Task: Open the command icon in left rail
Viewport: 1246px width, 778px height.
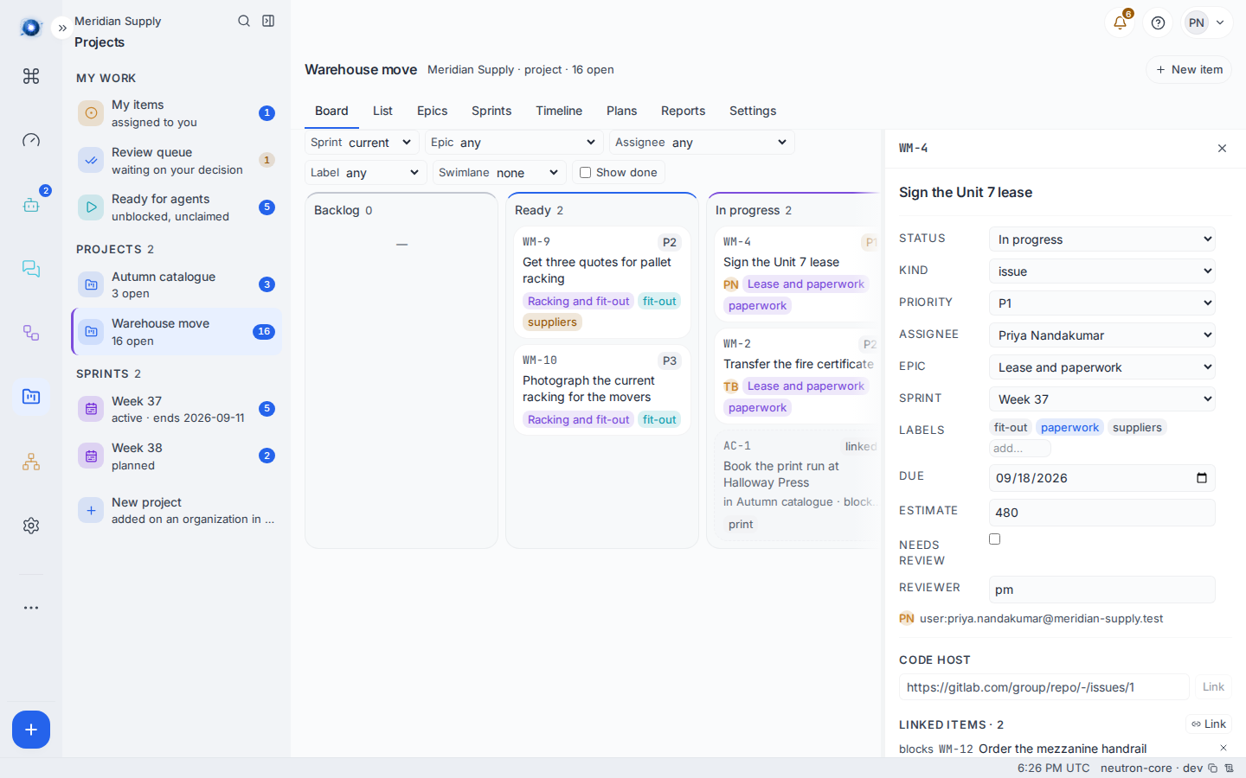Action: (x=31, y=76)
